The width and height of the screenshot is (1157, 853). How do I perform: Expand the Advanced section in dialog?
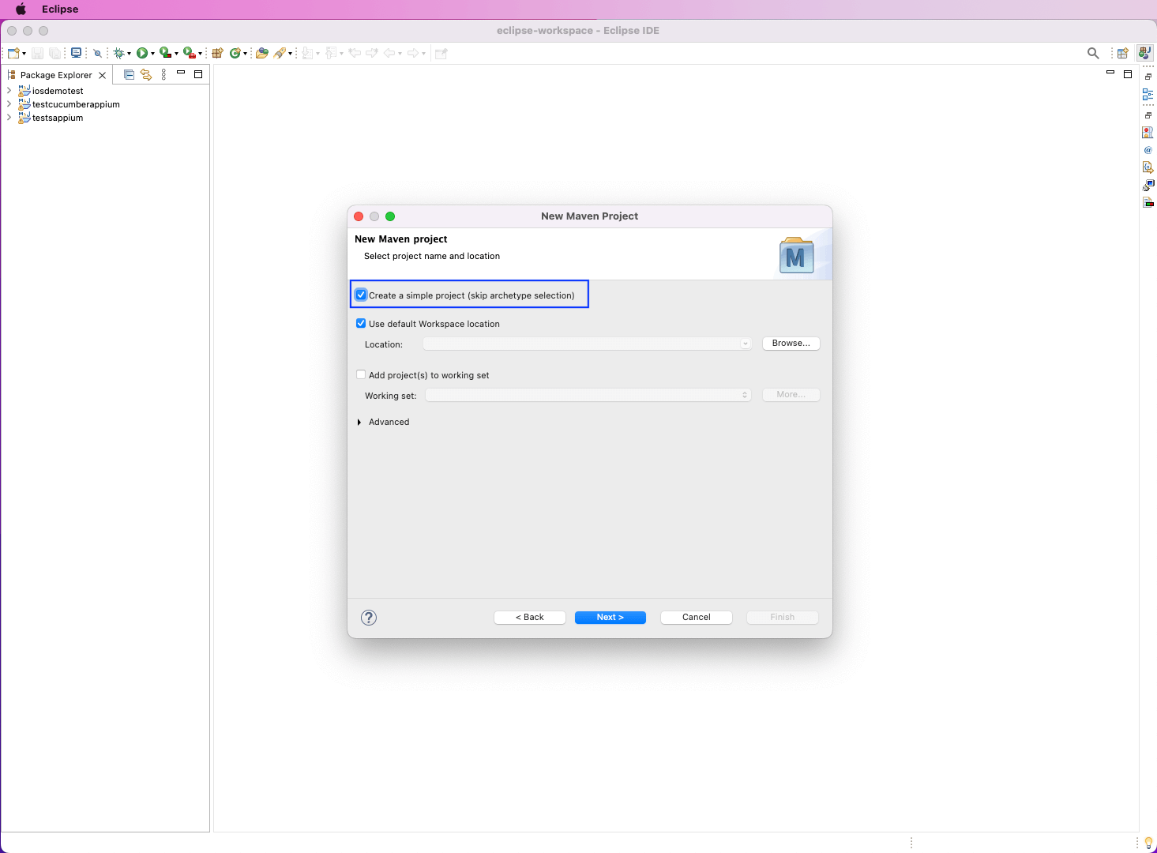click(x=359, y=423)
